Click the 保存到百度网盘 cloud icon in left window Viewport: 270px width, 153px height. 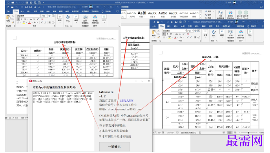coord(95,17)
